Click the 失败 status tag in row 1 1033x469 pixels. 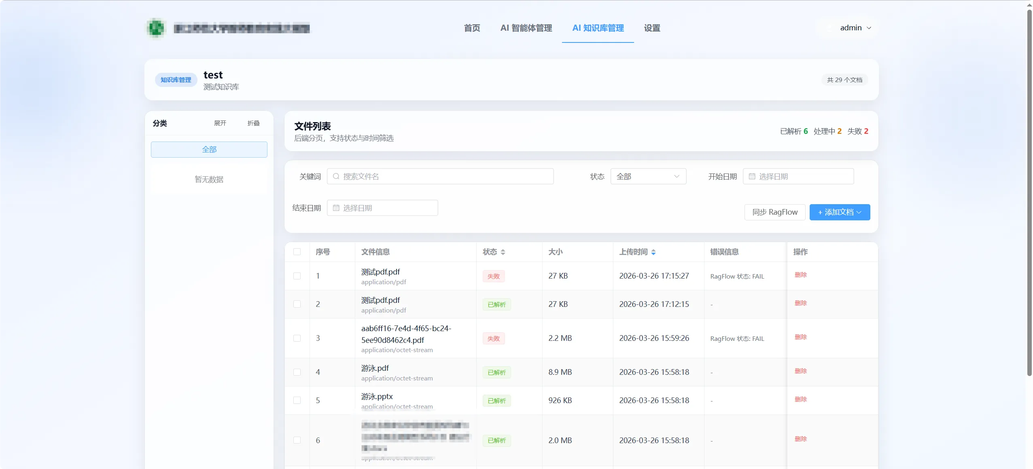494,276
